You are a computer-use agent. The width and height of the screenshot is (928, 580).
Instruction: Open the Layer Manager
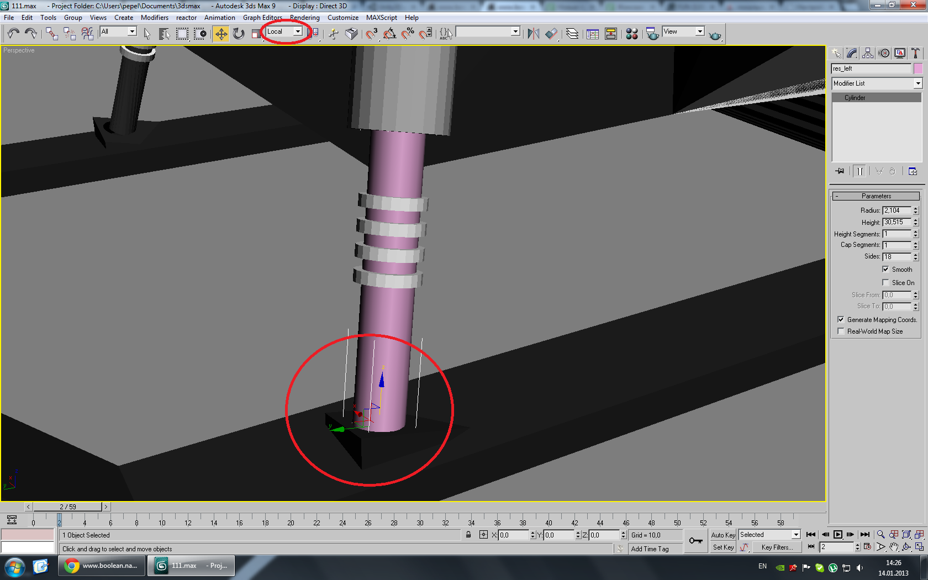[x=572, y=34]
